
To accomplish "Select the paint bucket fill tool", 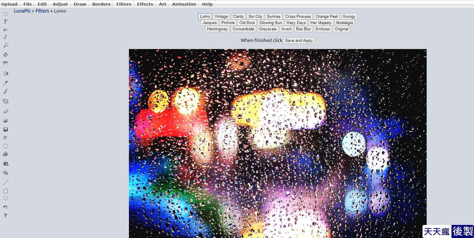I will click(5, 73).
